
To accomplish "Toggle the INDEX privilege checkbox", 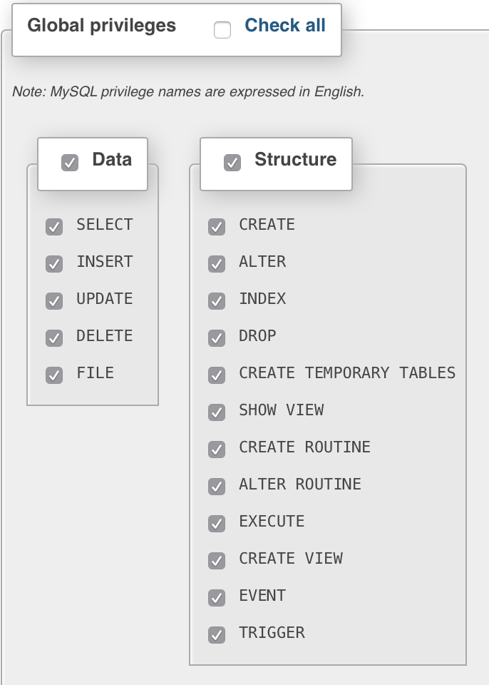I will tap(217, 301).
